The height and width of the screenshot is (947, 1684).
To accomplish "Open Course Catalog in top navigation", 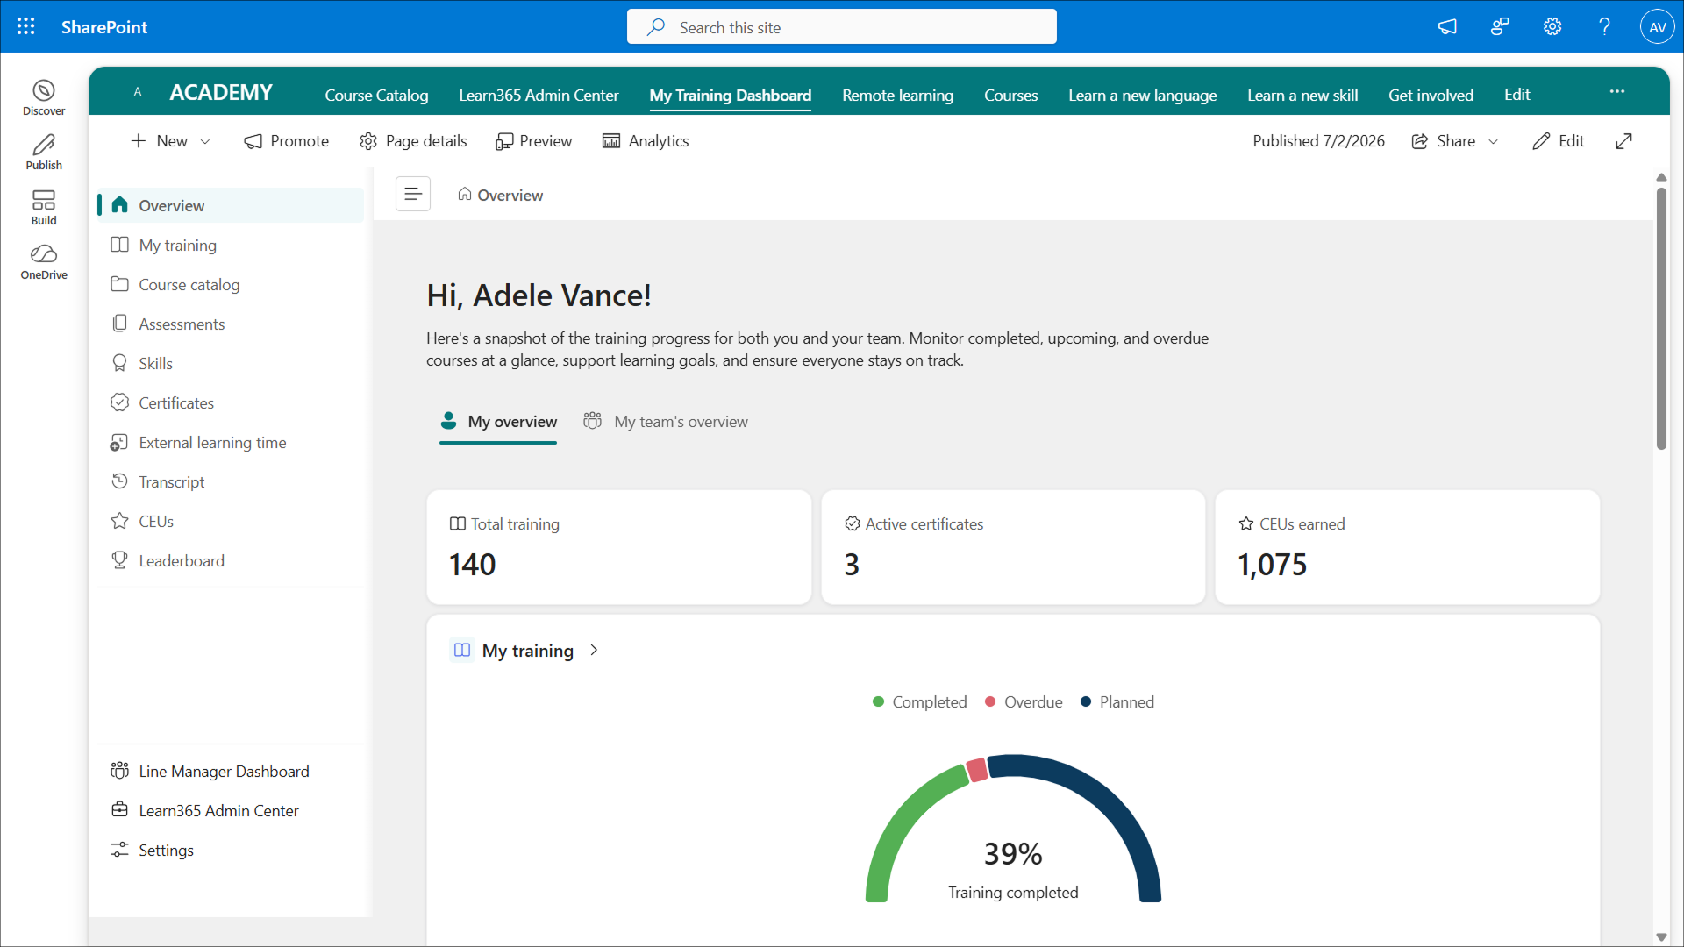I will tap(376, 95).
